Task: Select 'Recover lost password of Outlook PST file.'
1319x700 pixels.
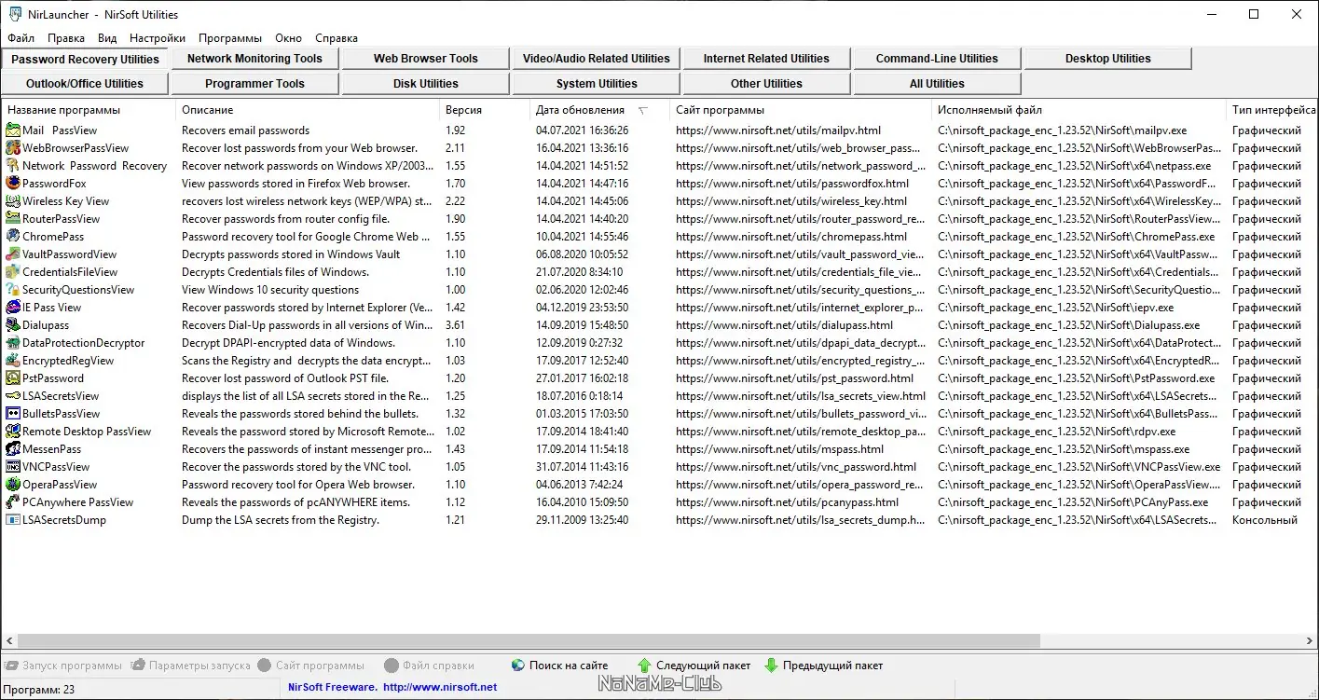Action: (285, 378)
